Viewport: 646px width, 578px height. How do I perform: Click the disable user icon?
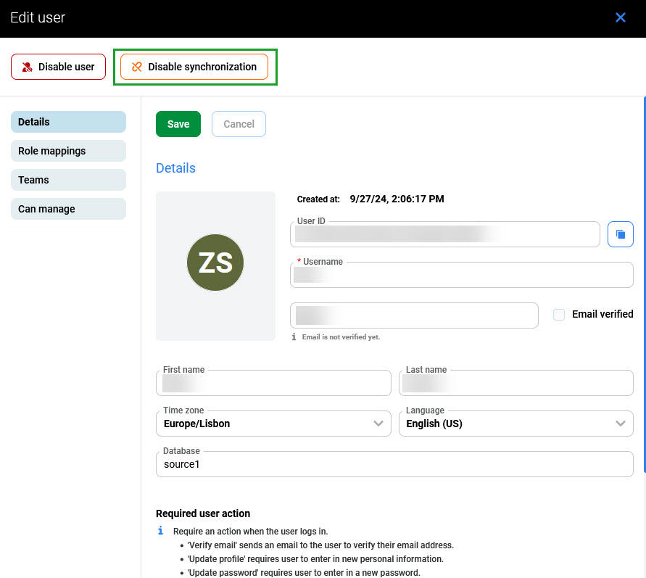tap(27, 67)
